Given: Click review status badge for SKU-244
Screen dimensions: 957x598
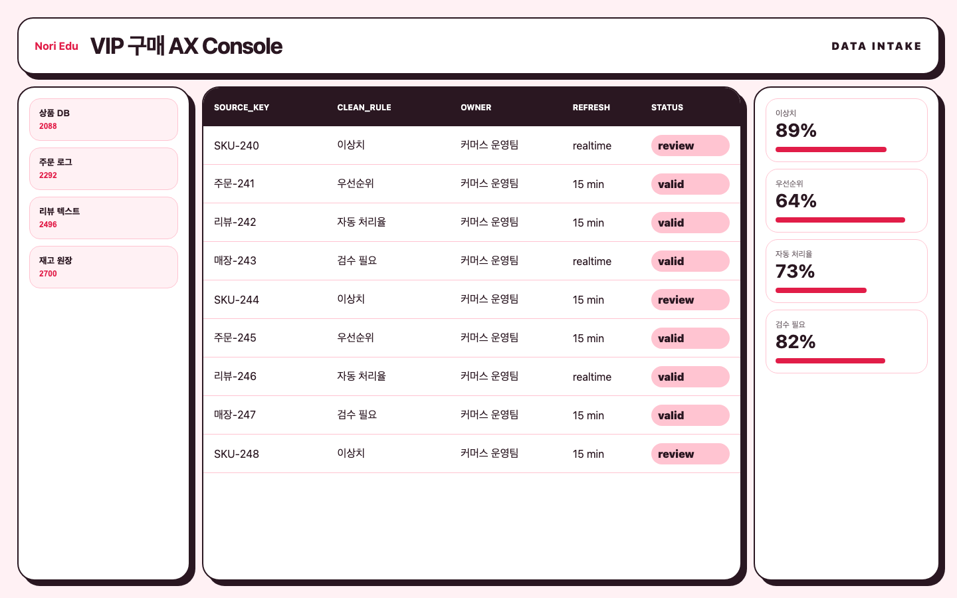Looking at the screenshot, I should [x=691, y=300].
